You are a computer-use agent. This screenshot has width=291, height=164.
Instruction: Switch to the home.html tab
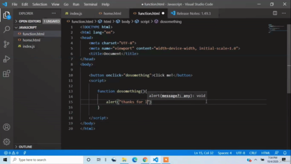[112, 13]
